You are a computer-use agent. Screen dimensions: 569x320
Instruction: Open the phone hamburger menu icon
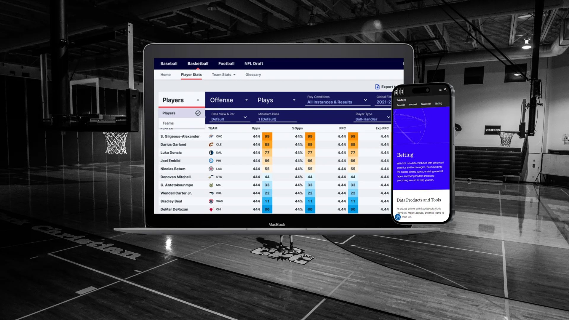tap(440, 90)
